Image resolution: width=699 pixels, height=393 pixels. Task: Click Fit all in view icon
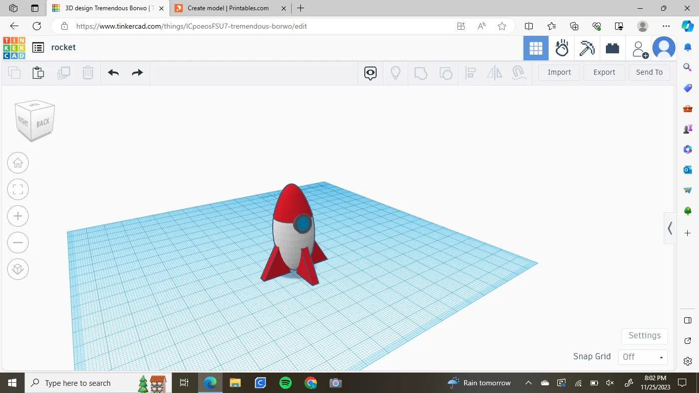tap(18, 189)
